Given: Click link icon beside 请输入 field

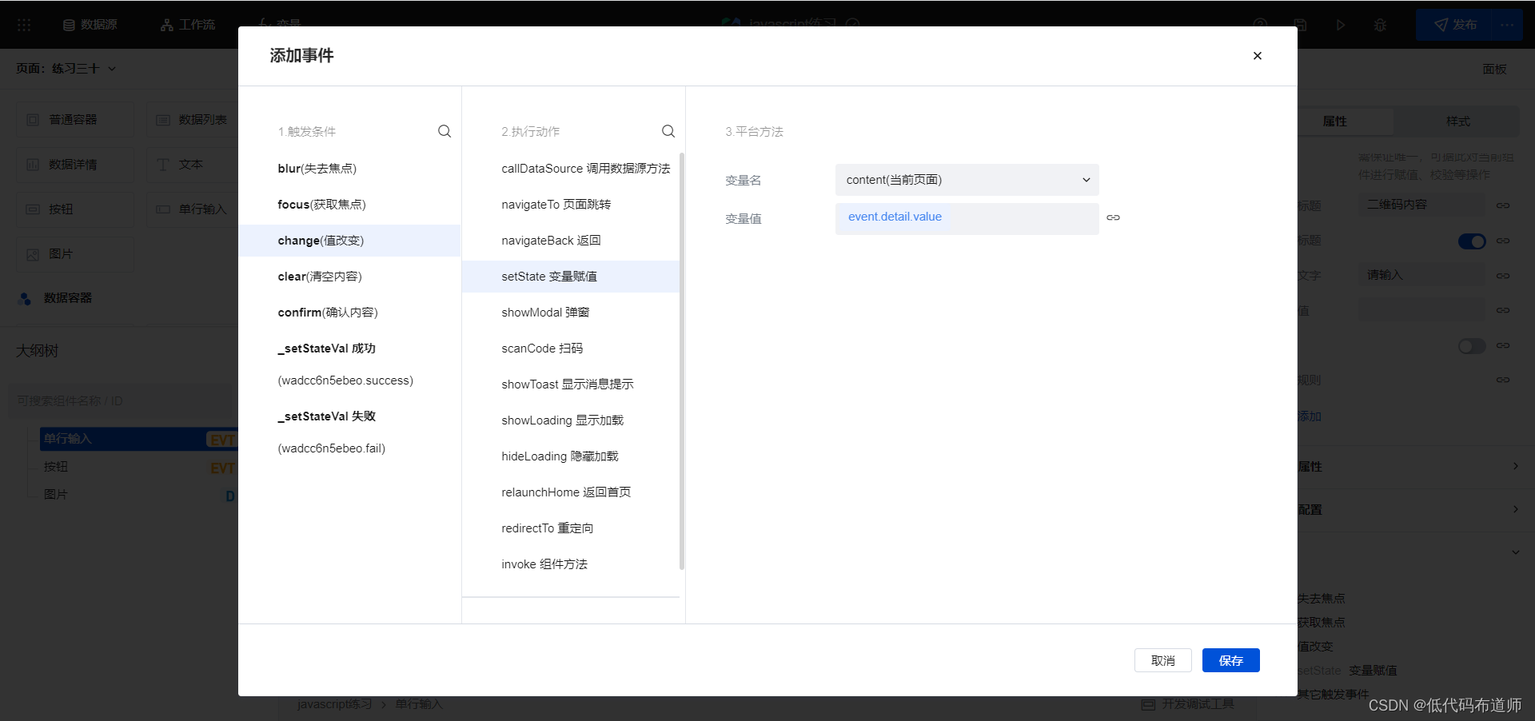Looking at the screenshot, I should point(1503,276).
